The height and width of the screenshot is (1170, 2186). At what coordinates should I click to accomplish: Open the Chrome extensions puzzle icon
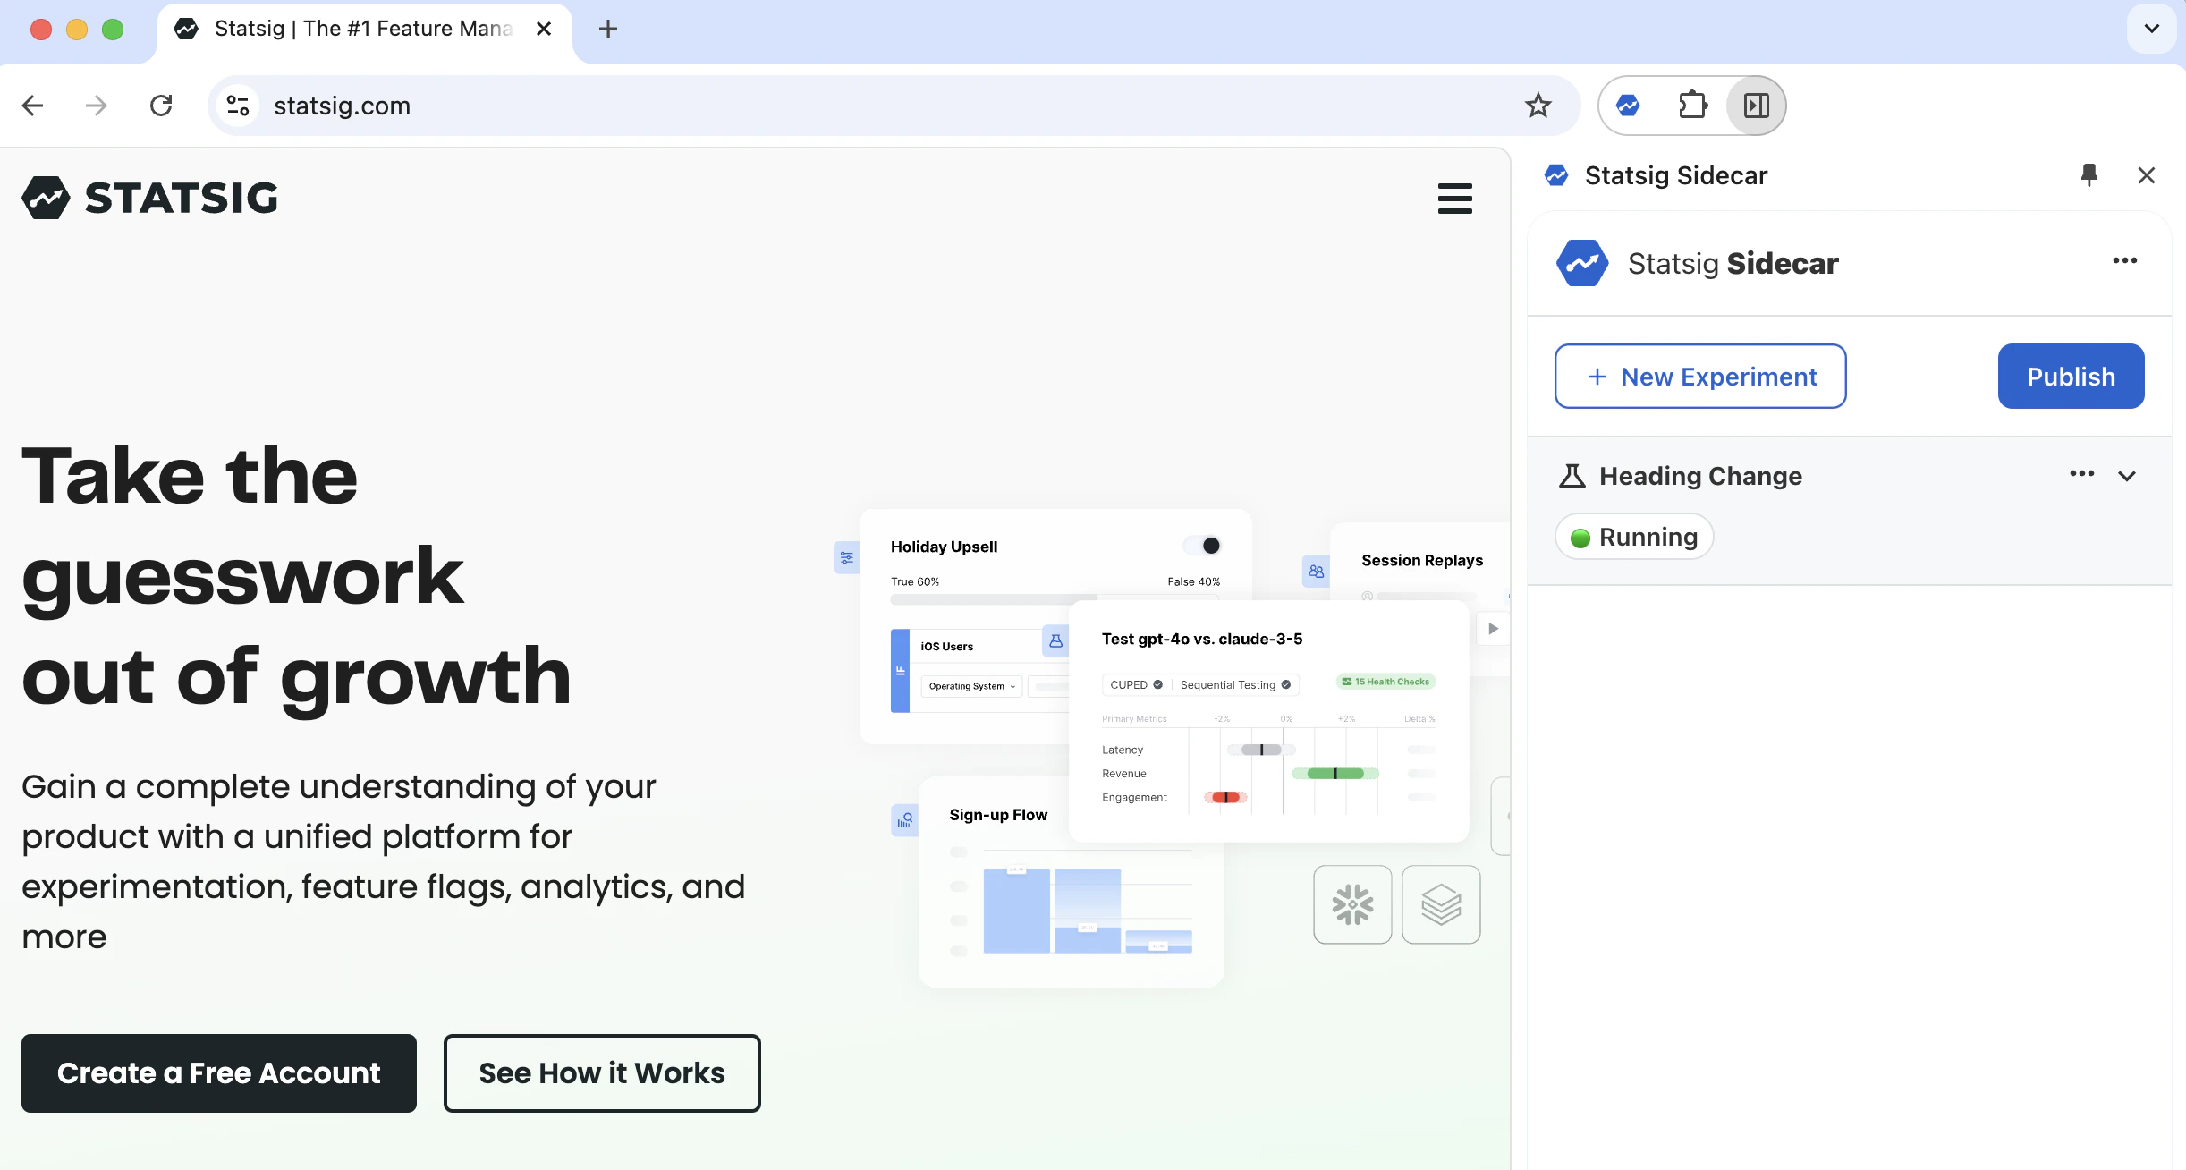pyautogui.click(x=1690, y=105)
